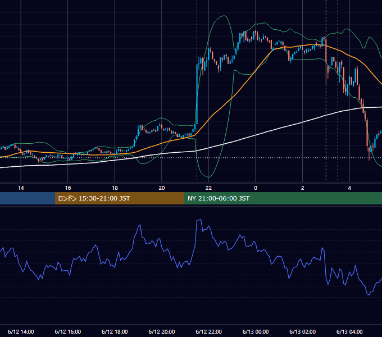Image resolution: width=382 pixels, height=337 pixels.
Task: Click the 6/13 04:00 time label
Action: tap(349, 331)
